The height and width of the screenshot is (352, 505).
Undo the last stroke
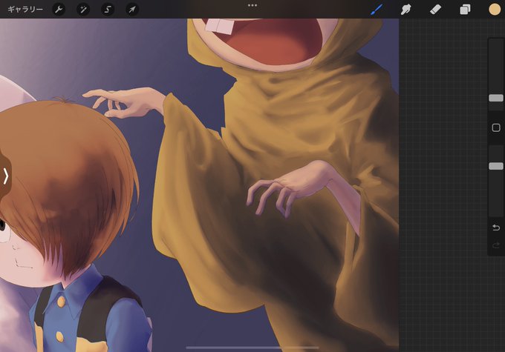click(496, 228)
